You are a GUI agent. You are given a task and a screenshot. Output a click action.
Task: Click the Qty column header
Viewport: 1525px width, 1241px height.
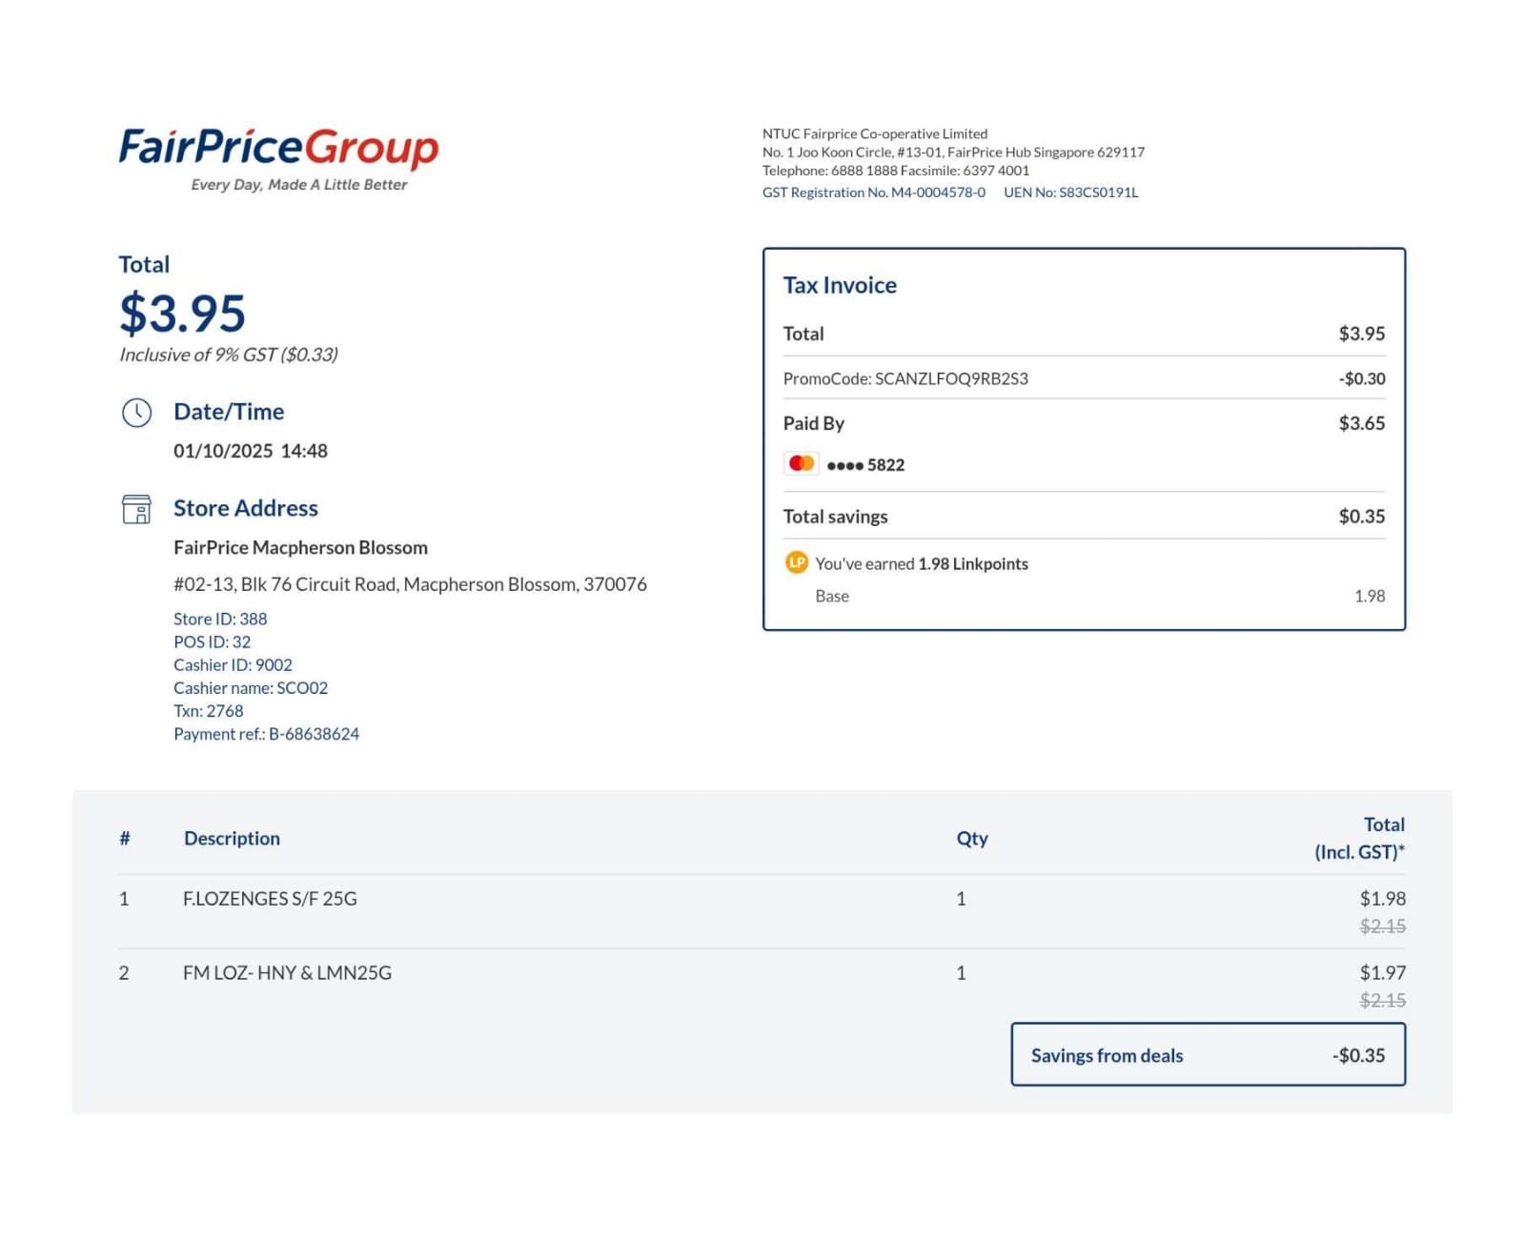972,839
